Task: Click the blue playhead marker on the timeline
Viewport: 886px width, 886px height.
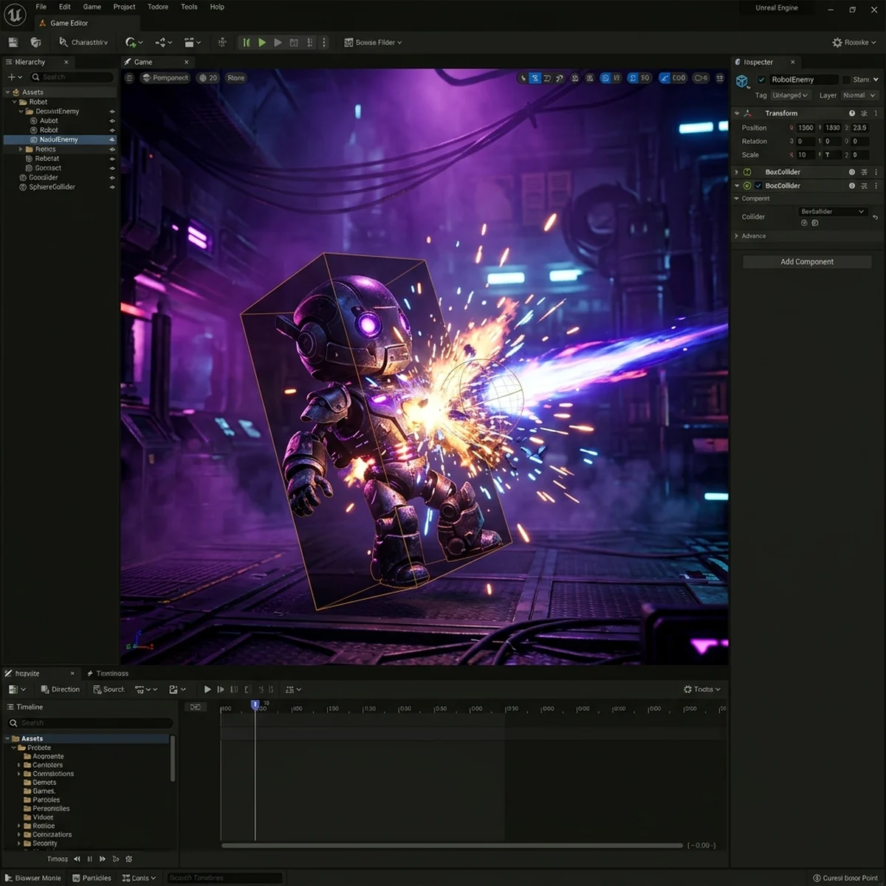Action: click(x=255, y=705)
